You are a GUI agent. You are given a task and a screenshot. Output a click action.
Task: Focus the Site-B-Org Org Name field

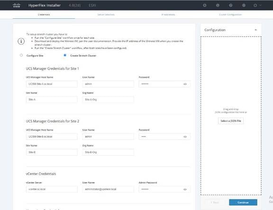pyautogui.click(x=108, y=152)
